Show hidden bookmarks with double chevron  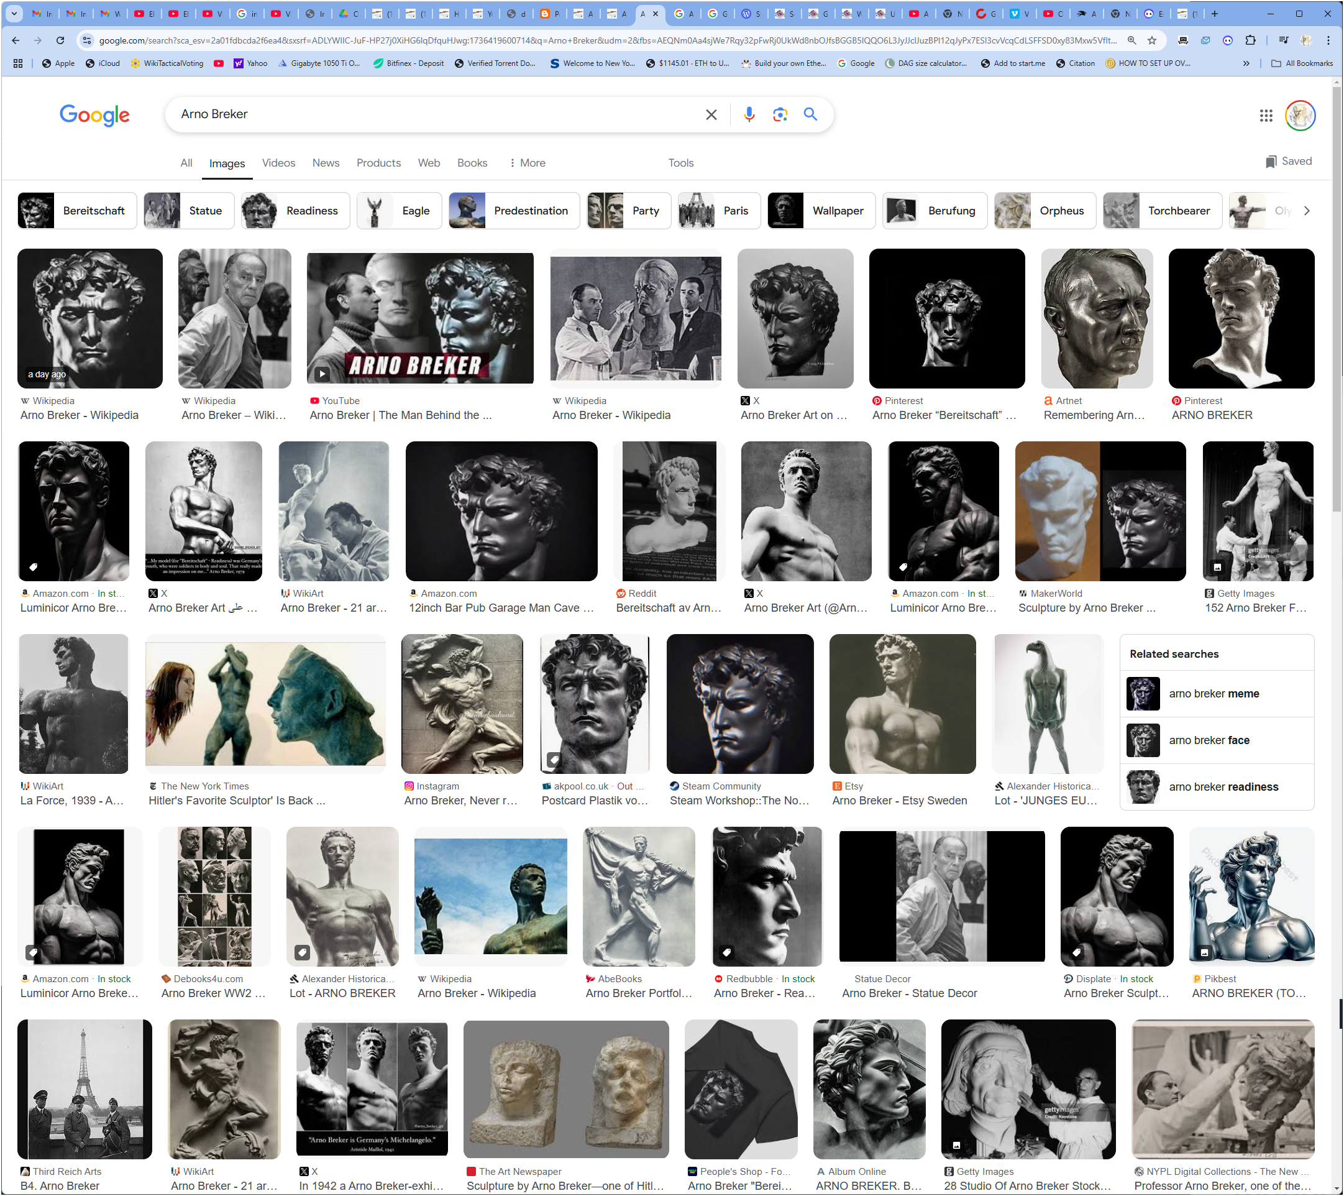(x=1246, y=63)
